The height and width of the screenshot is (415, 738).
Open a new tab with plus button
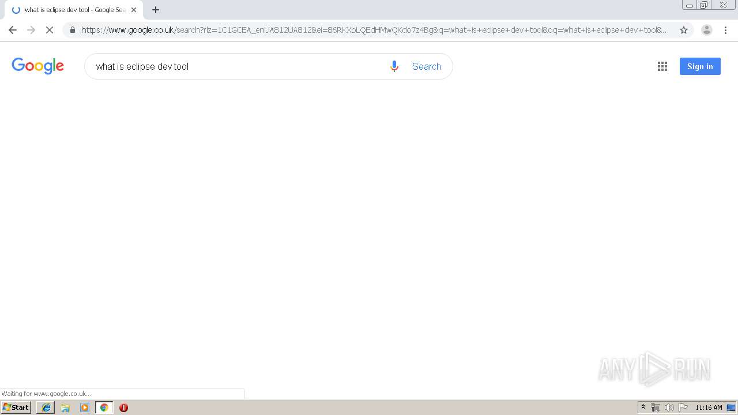(156, 10)
